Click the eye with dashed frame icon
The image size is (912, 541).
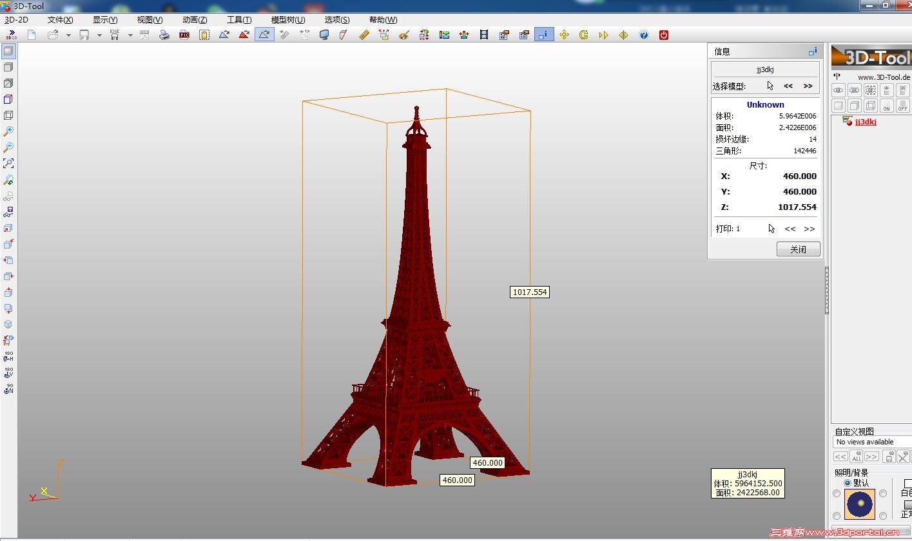pyautogui.click(x=871, y=90)
